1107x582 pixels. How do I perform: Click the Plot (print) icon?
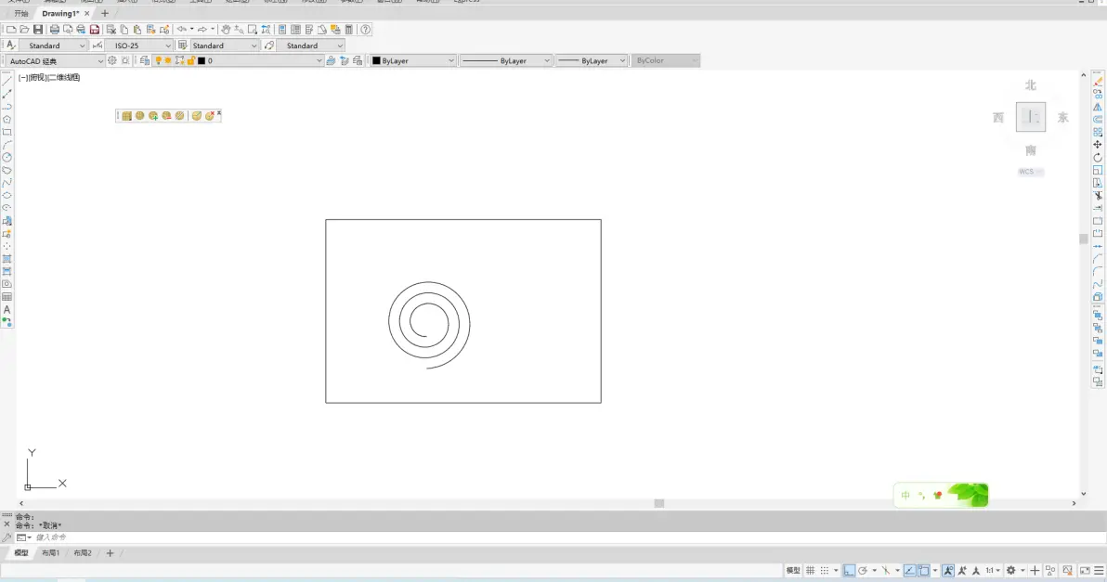[x=55, y=30]
